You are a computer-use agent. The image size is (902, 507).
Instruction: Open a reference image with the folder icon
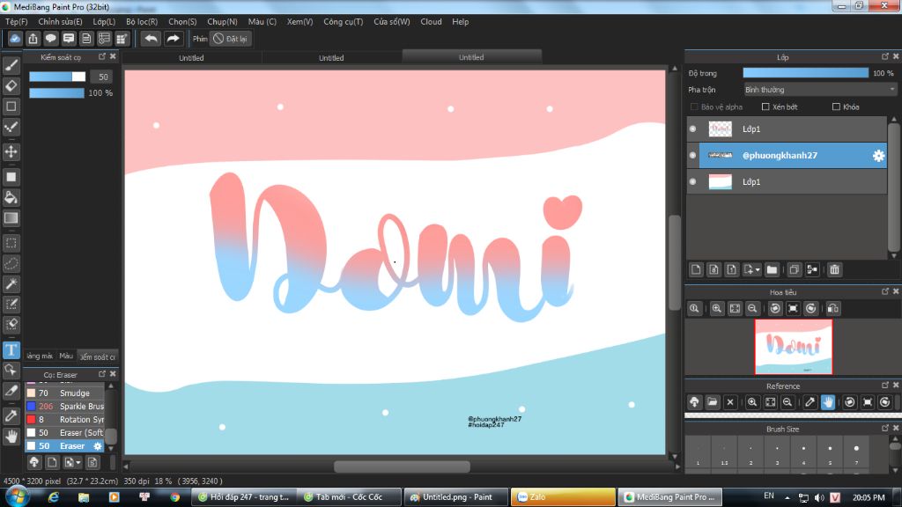click(x=712, y=402)
